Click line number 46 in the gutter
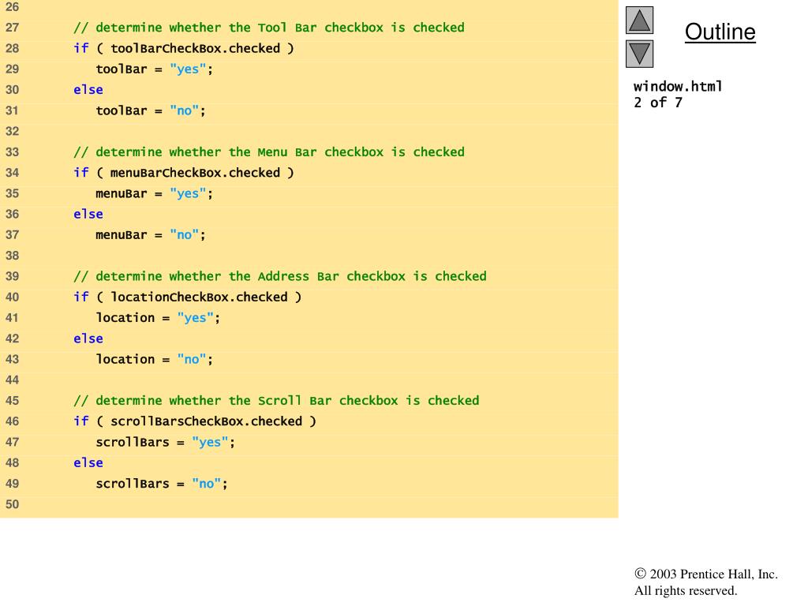 point(12,421)
